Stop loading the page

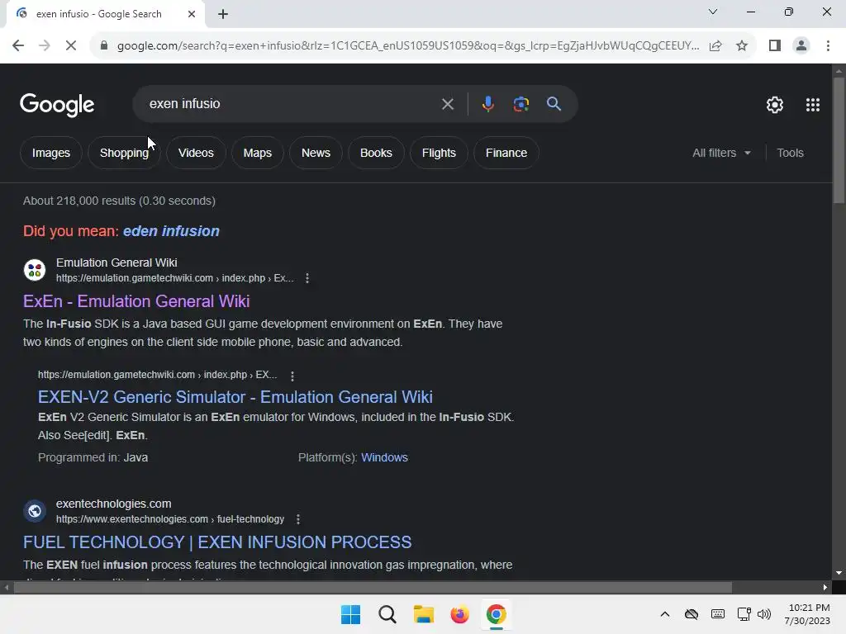pos(71,46)
